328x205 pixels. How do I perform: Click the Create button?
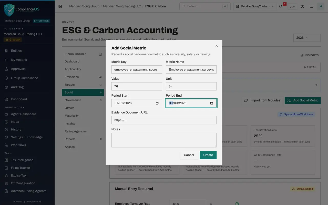(x=208, y=155)
